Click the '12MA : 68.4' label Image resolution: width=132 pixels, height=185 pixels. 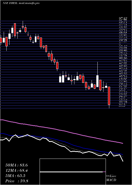[x=16, y=170]
